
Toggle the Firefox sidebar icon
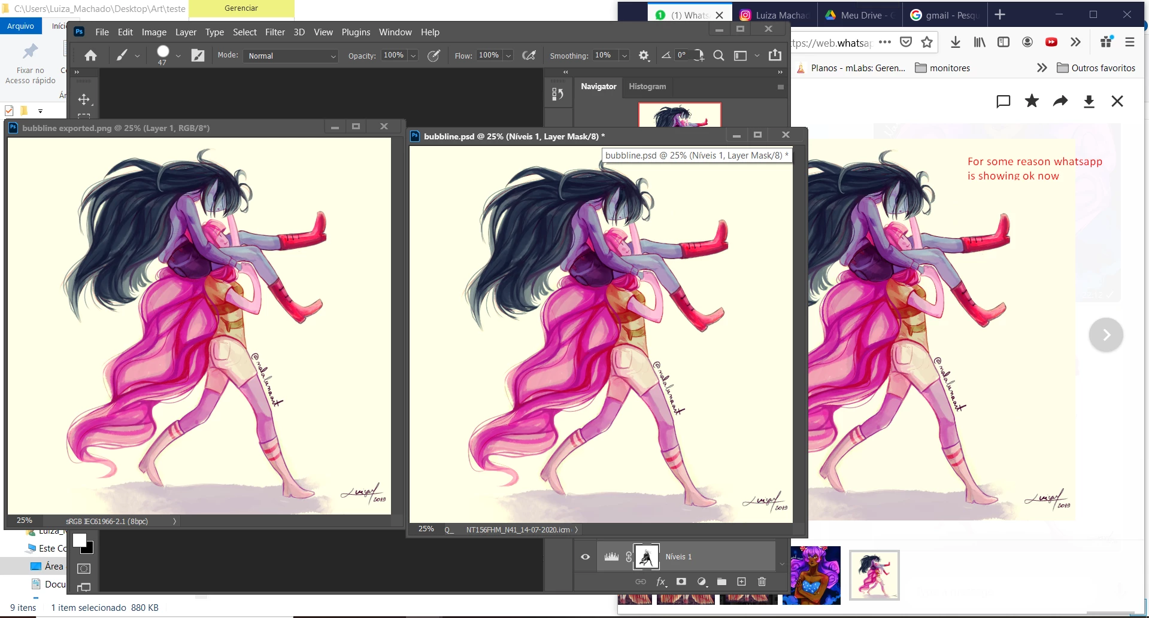point(1004,42)
